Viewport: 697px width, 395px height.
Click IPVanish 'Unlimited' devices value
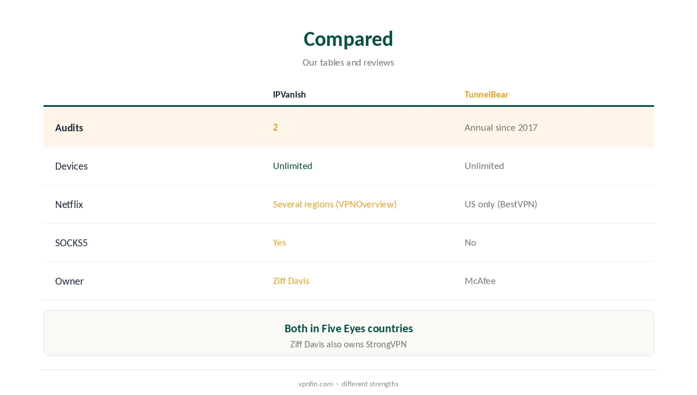click(x=293, y=166)
